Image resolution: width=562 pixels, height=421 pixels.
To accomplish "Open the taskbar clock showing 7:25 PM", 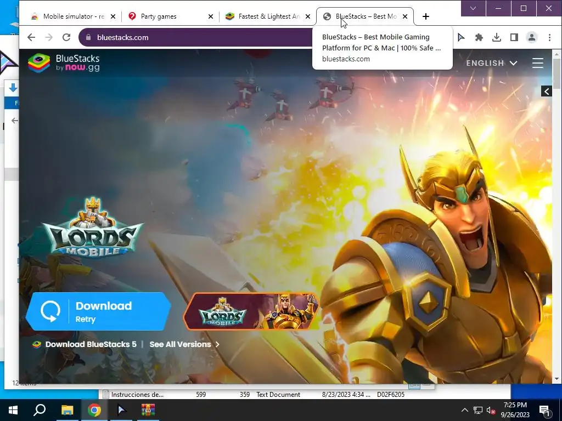I will click(x=515, y=410).
